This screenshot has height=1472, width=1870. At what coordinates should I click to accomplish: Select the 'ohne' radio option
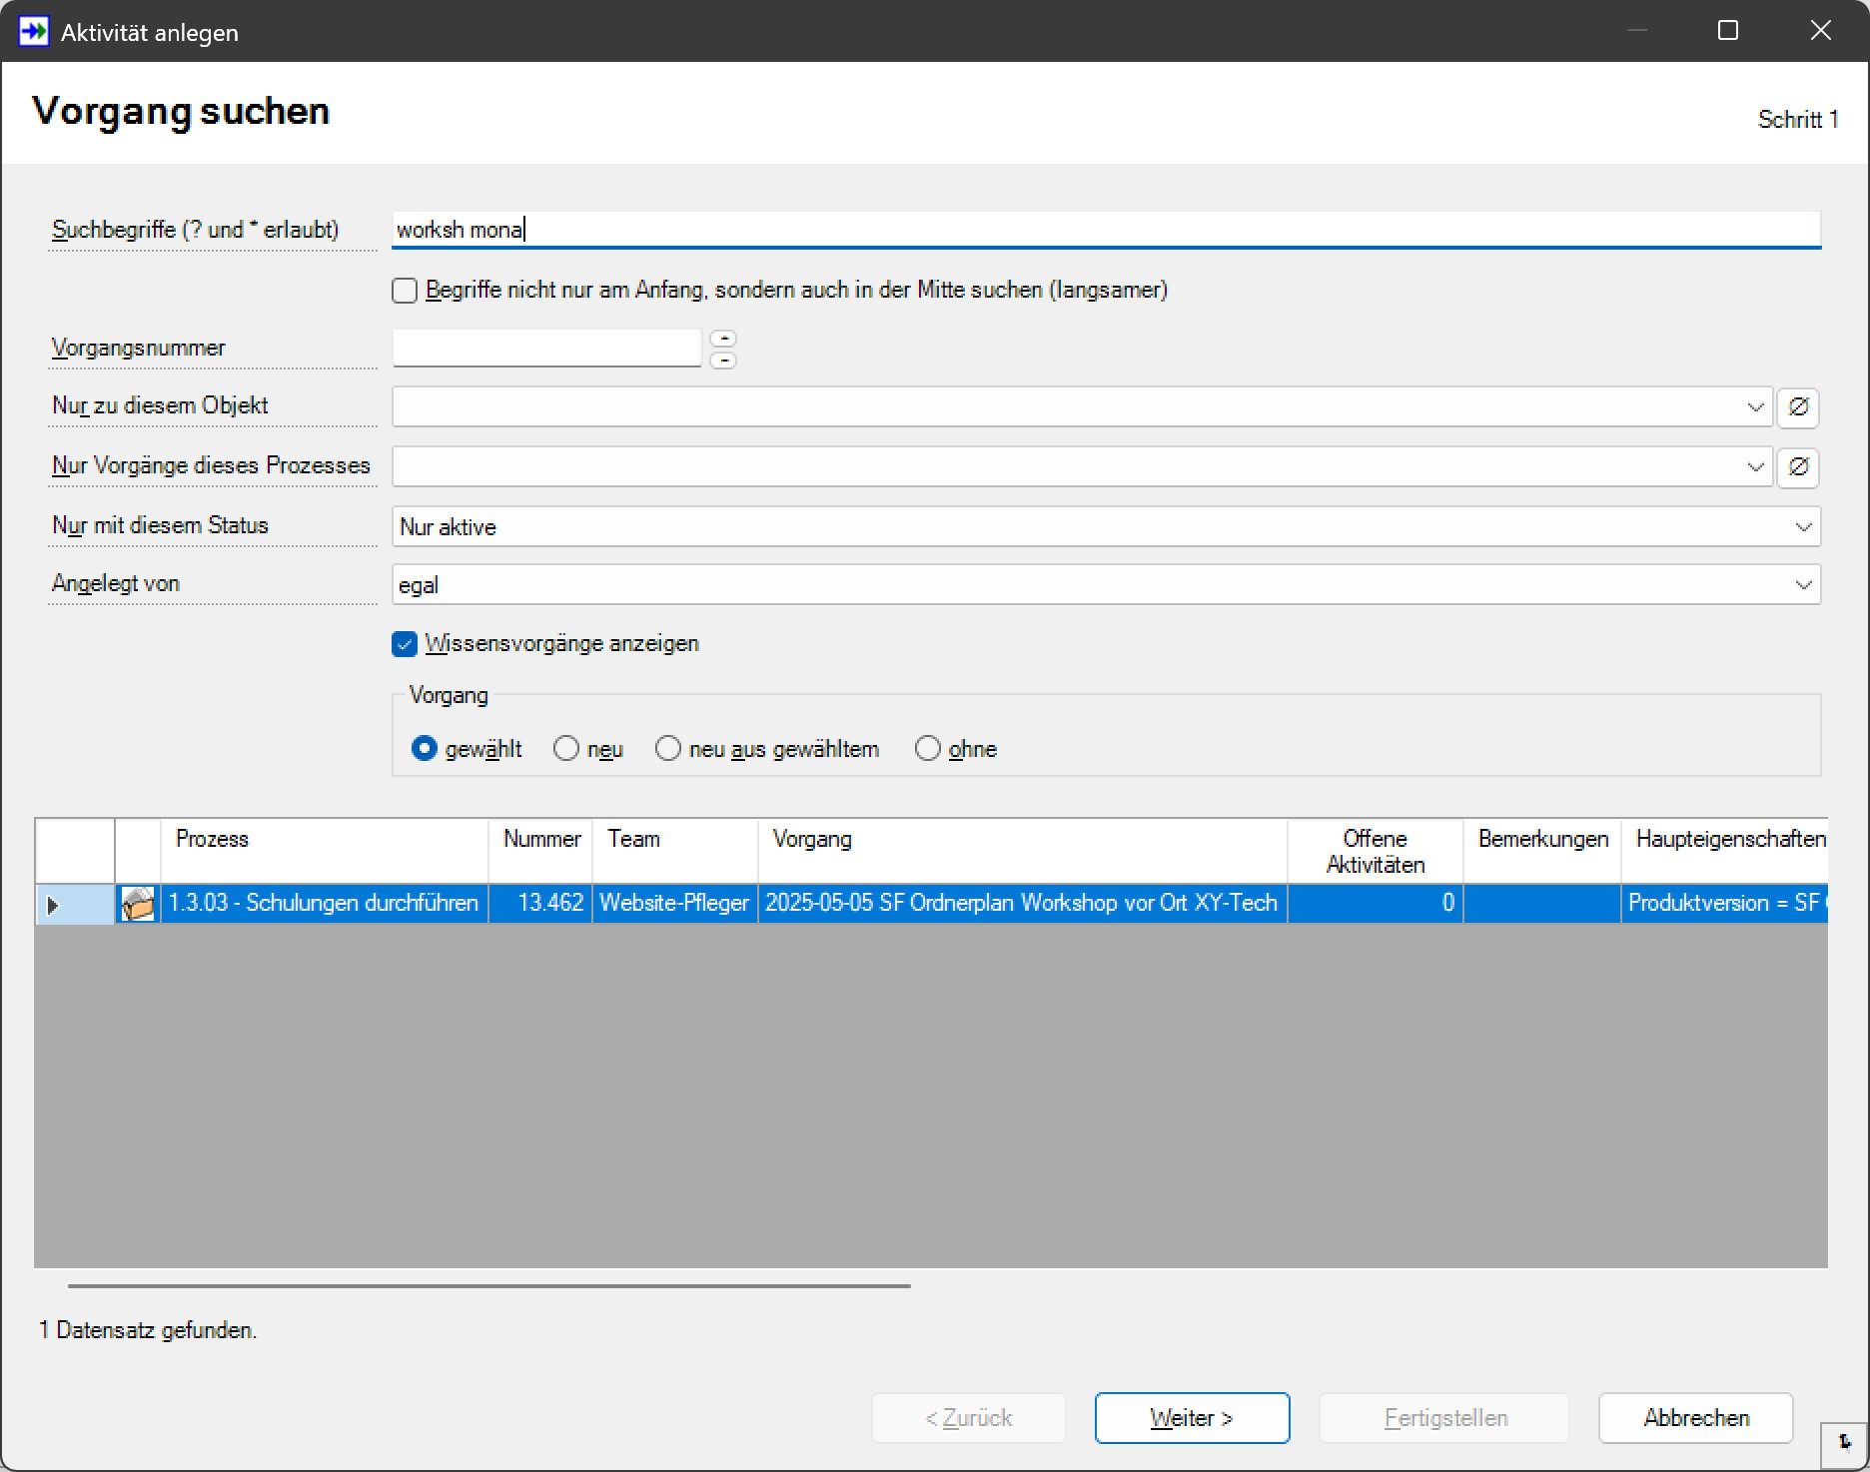pyautogui.click(x=928, y=748)
